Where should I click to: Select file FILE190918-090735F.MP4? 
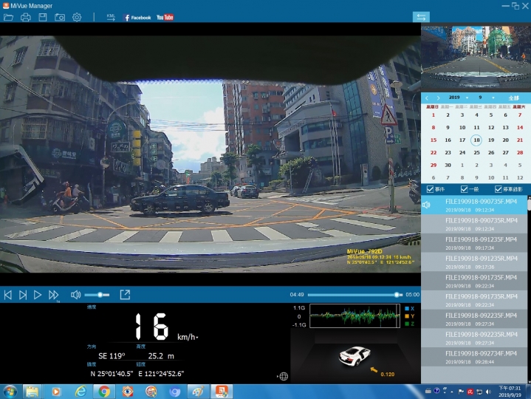tap(474, 205)
